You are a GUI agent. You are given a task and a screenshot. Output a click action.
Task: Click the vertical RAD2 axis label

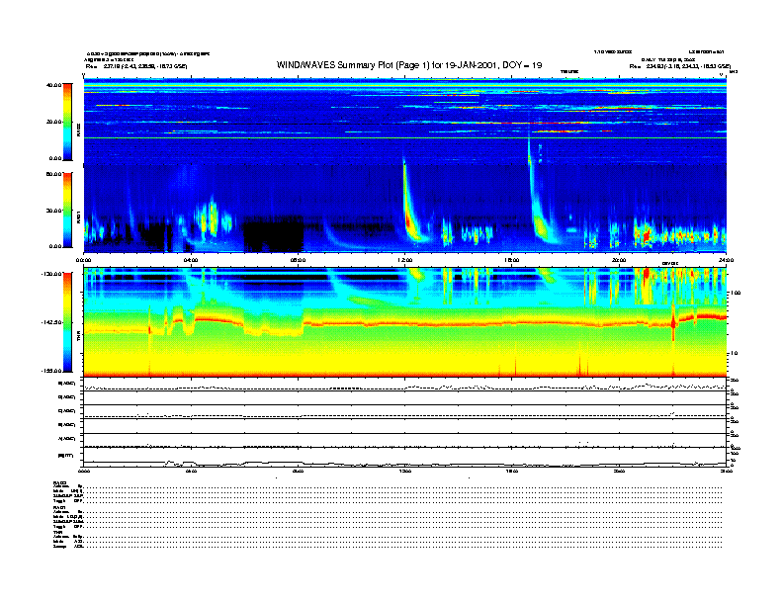[x=78, y=130]
